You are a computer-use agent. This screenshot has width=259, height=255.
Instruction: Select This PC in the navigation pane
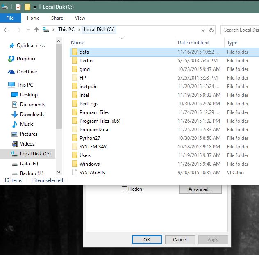(x=20, y=84)
